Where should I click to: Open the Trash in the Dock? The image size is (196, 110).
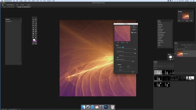click(x=112, y=107)
